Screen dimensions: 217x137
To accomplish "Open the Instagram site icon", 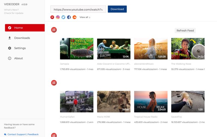I will click(x=58, y=17).
